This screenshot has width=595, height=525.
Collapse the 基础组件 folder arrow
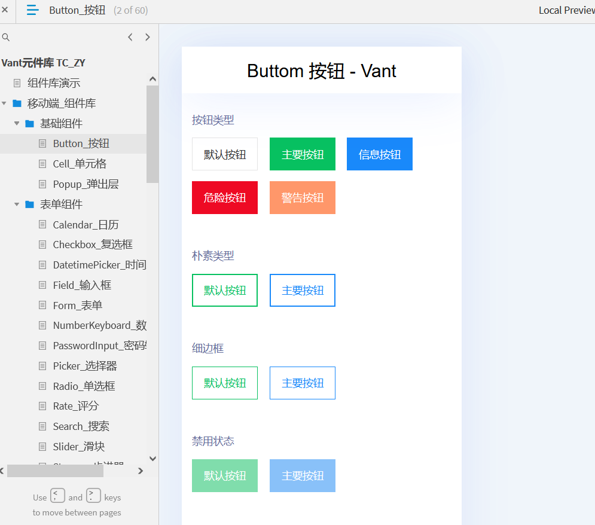pyautogui.click(x=17, y=123)
